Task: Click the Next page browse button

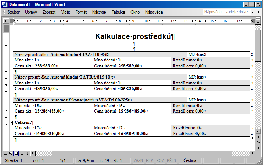Action: click(x=258, y=148)
